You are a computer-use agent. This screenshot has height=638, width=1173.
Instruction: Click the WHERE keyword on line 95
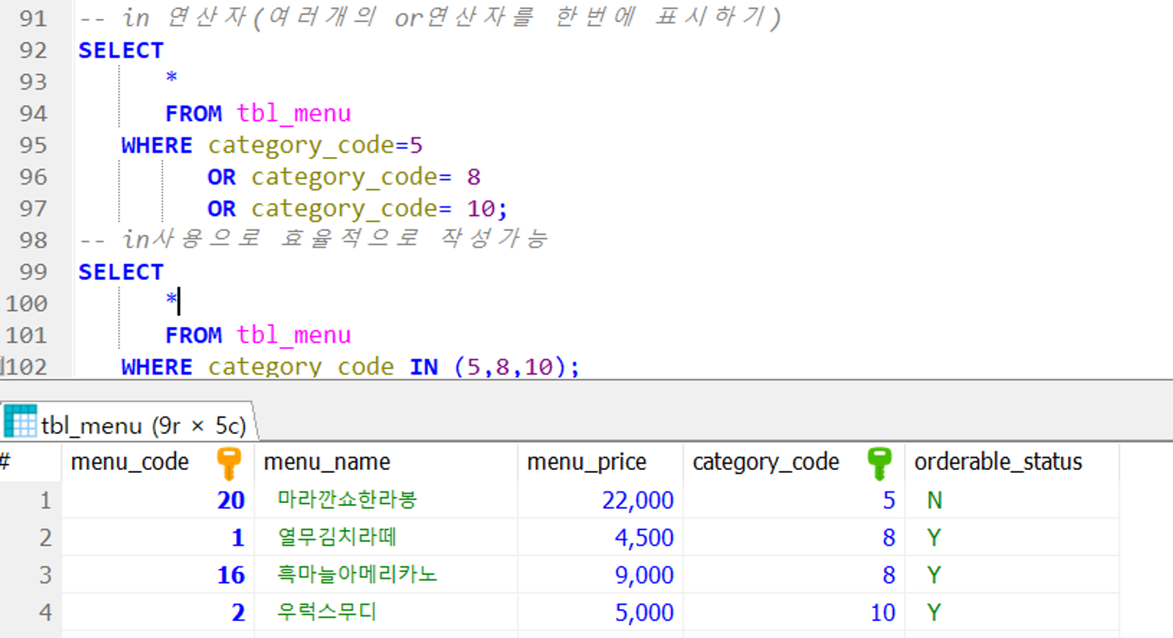[x=157, y=145]
